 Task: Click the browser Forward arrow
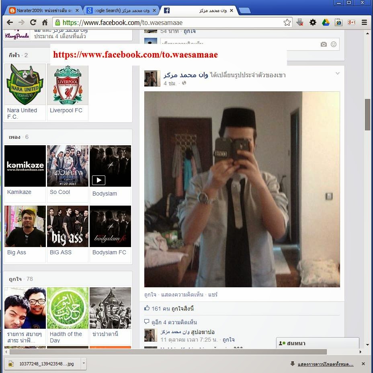21,23
